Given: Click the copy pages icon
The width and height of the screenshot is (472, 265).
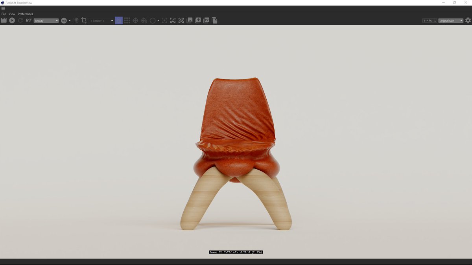Looking at the screenshot, I should pos(214,20).
